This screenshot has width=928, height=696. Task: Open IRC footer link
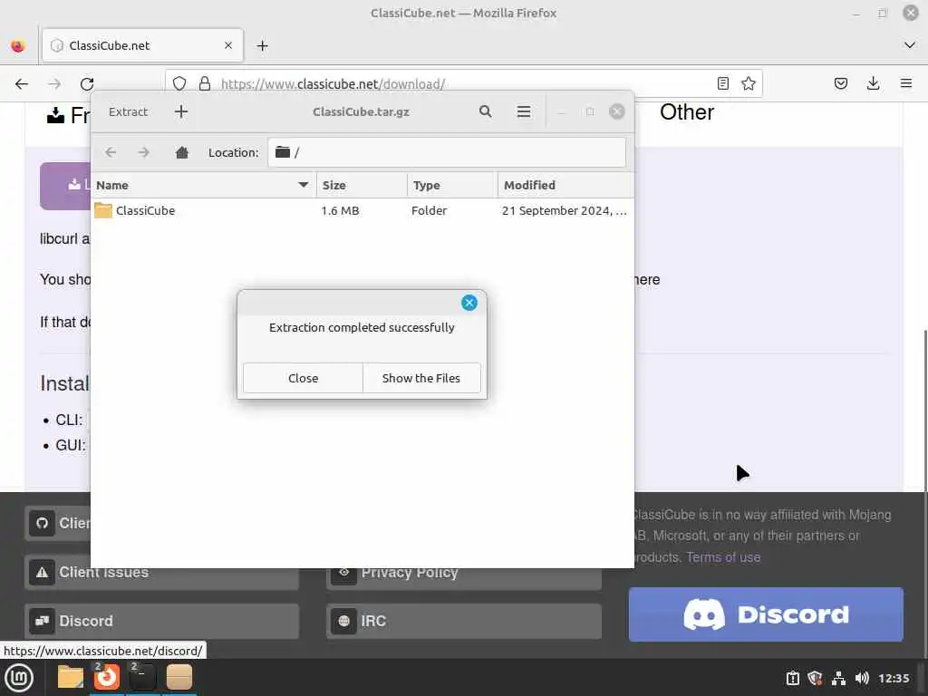[463, 621]
